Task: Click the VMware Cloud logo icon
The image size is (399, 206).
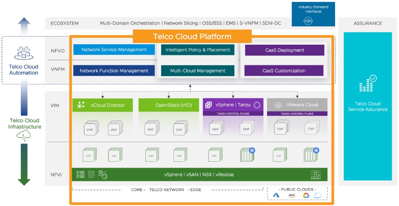Action: 278,105
